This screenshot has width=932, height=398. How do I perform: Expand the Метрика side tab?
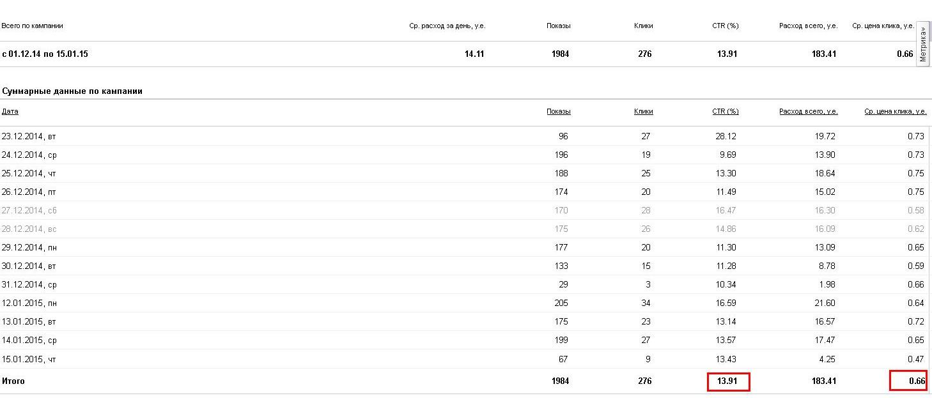[x=923, y=44]
